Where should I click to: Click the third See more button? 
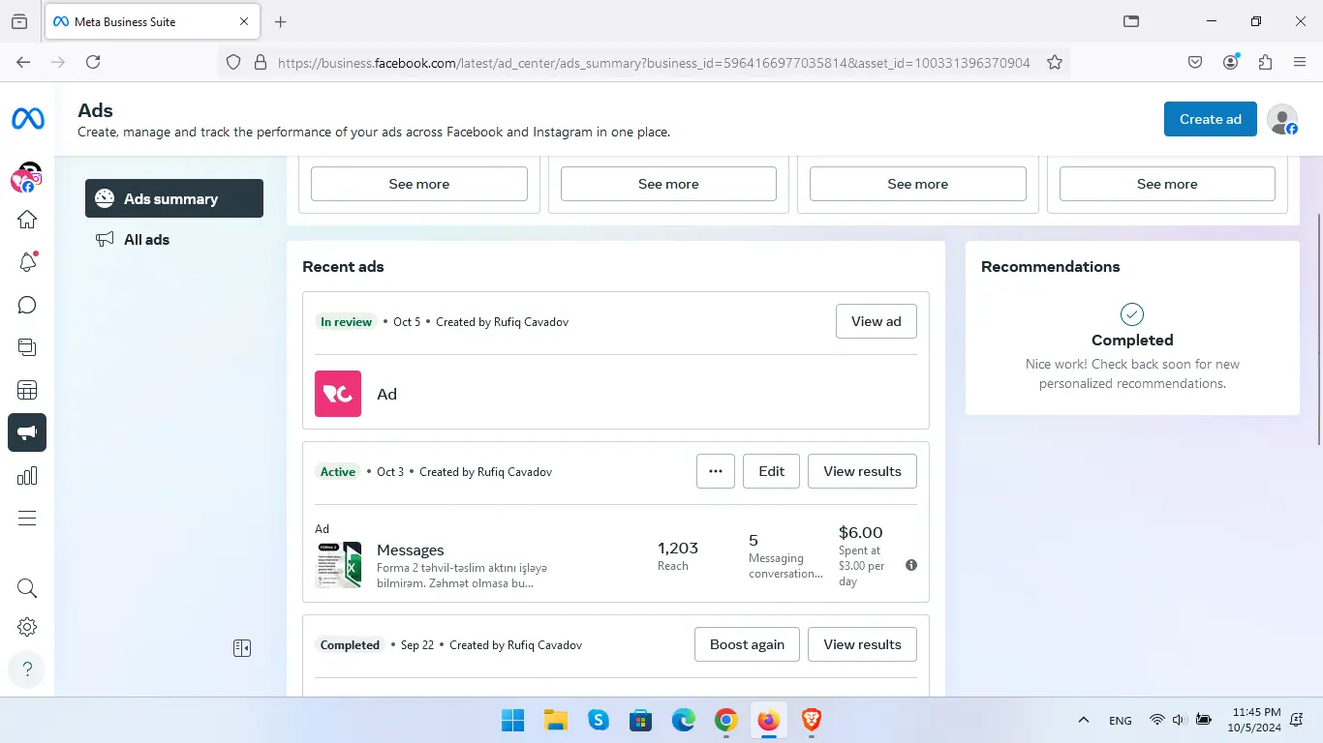[918, 184]
